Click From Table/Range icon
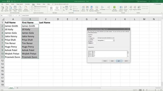Viewport: 163px width, 91px height. (x=15, y=9)
